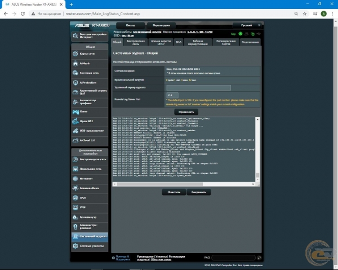Click the green internet status icon

pyautogui.click(x=240, y=34)
